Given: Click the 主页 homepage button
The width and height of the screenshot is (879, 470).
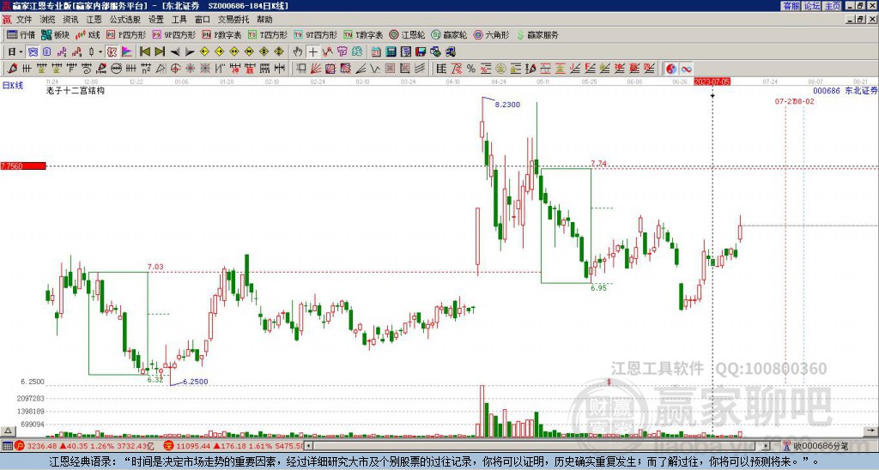Looking at the screenshot, I should click(833, 6).
